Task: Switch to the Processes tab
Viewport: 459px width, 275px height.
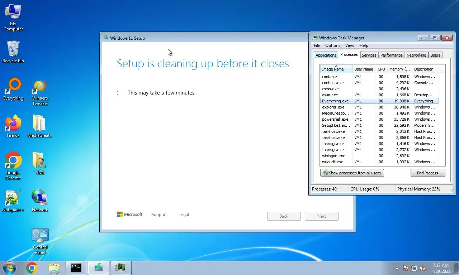Action: click(x=349, y=54)
